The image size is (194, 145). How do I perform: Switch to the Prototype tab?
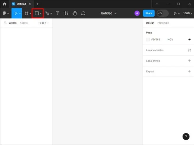[x=163, y=23]
